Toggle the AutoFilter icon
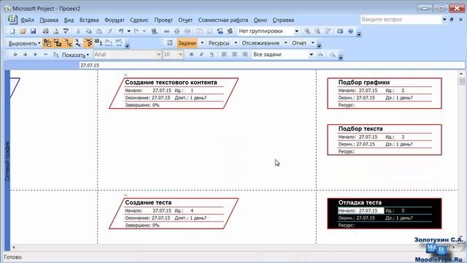This screenshot has width=467, height=263. (x=320, y=55)
